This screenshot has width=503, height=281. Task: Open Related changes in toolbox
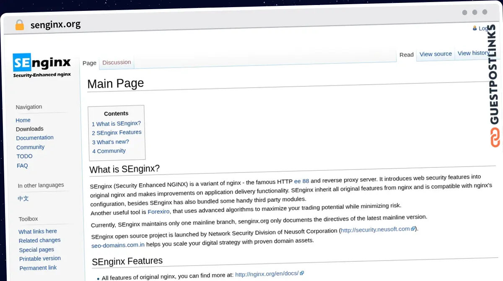tap(39, 240)
